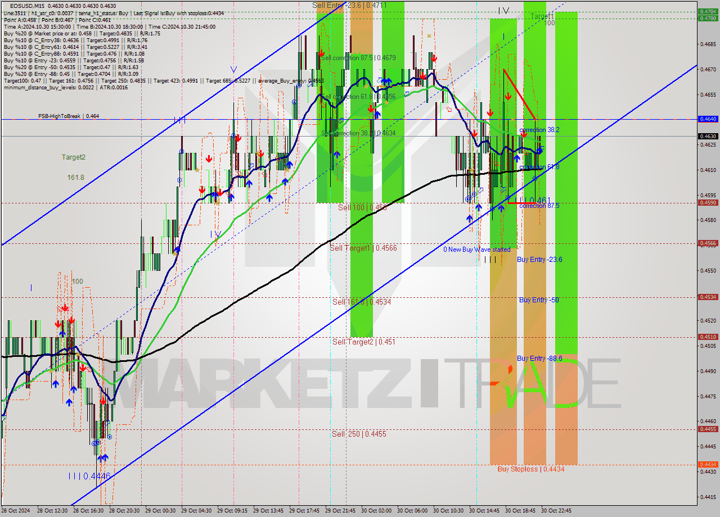The image size is (720, 517).
Task: Click the '29 Oct 17:45' time label
Action: tap(304, 511)
